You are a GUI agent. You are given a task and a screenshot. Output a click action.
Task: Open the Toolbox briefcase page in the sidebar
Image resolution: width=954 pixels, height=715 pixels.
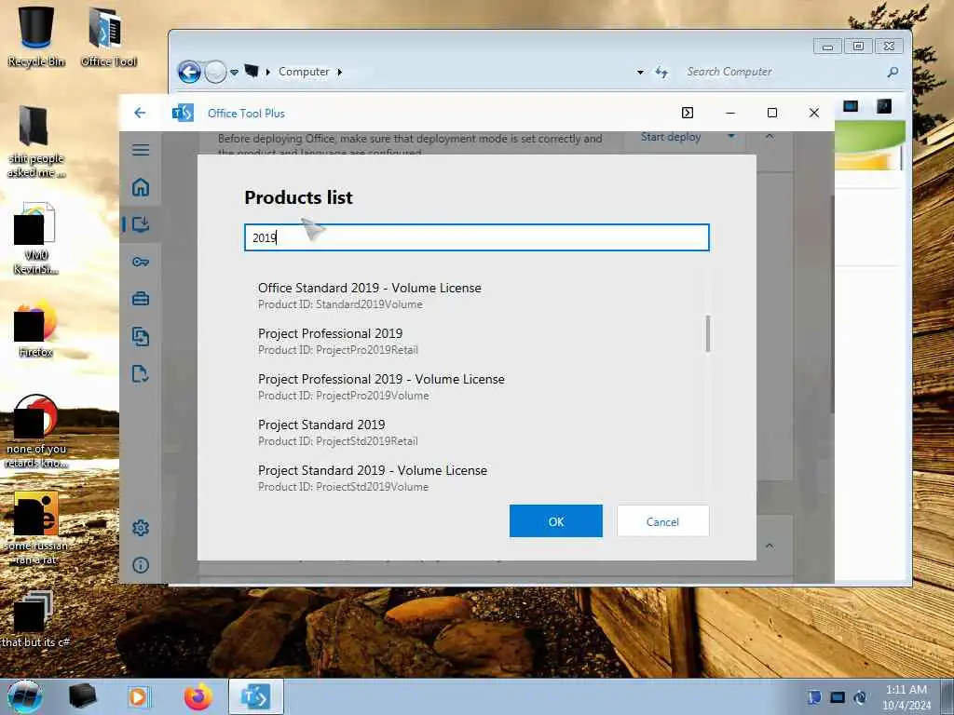pyautogui.click(x=141, y=299)
